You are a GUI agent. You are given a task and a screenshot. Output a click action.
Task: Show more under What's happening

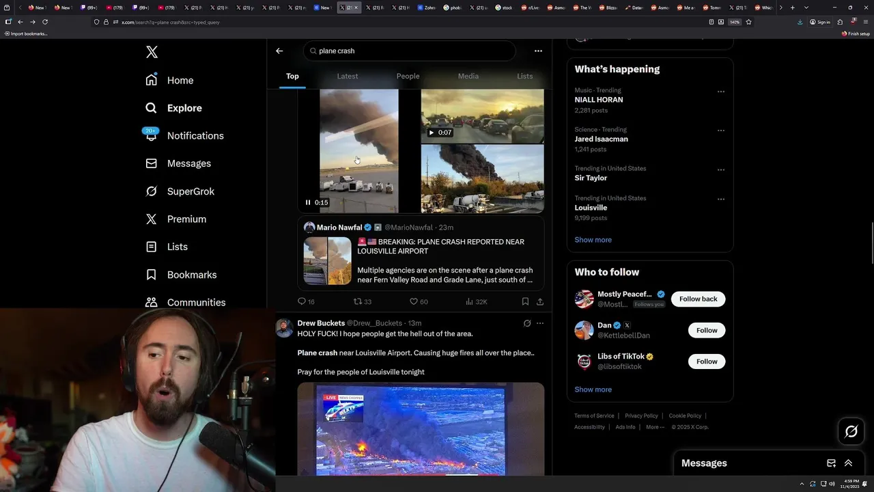coord(593,240)
